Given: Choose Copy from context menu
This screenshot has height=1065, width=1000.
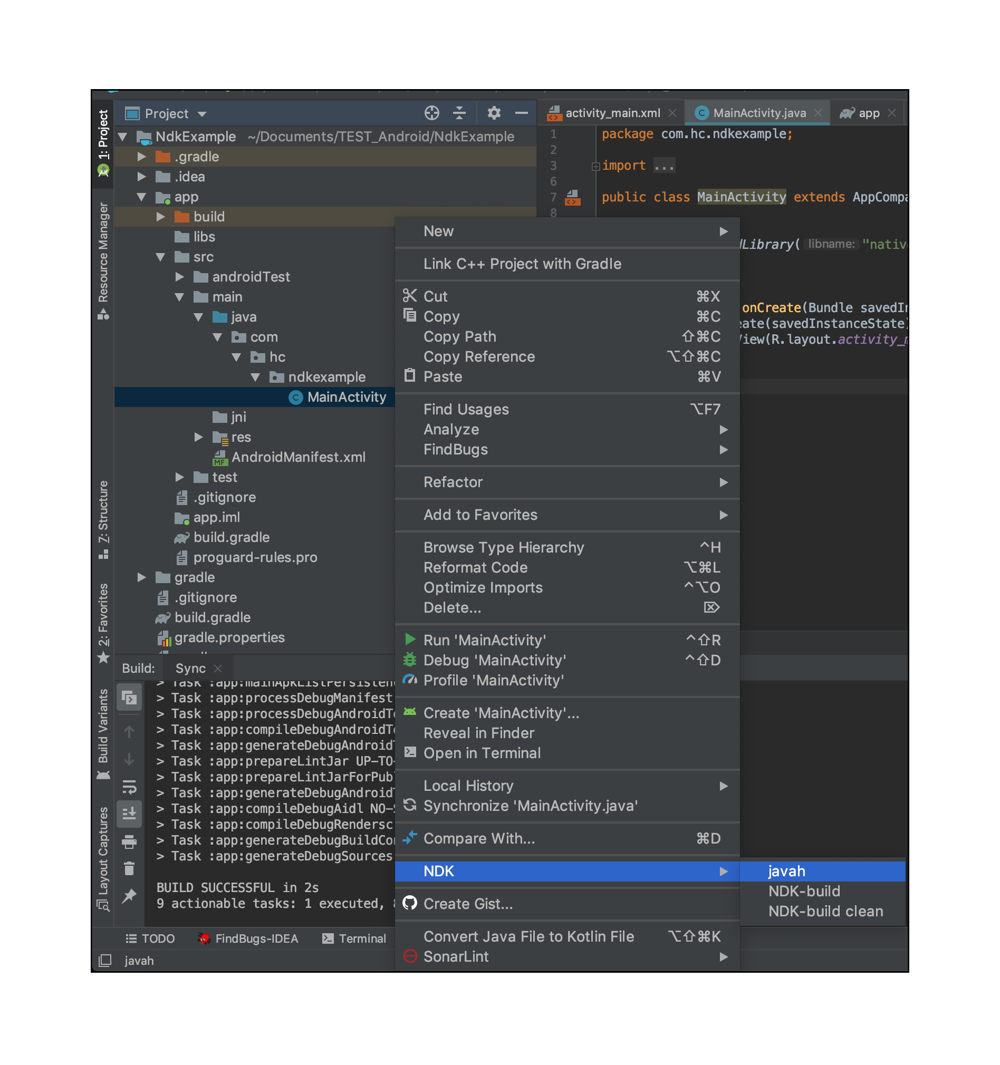Looking at the screenshot, I should 567,317.
